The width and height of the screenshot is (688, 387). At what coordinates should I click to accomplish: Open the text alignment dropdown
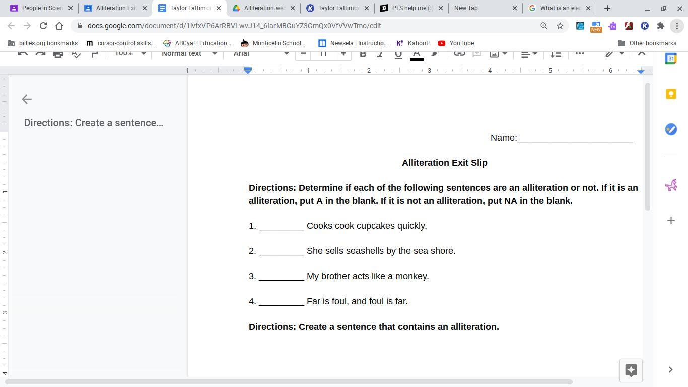point(528,53)
